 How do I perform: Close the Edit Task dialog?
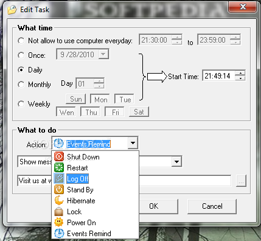(x=243, y=7)
